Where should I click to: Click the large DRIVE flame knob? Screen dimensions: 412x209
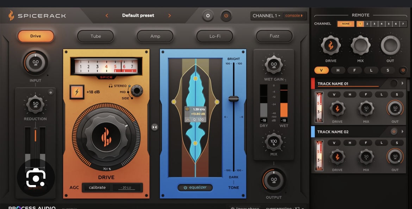[106, 137]
